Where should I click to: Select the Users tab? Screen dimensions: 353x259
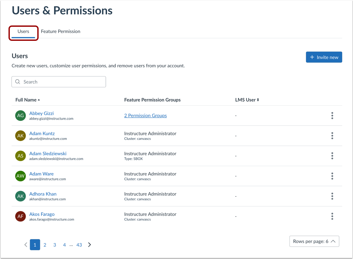click(23, 31)
